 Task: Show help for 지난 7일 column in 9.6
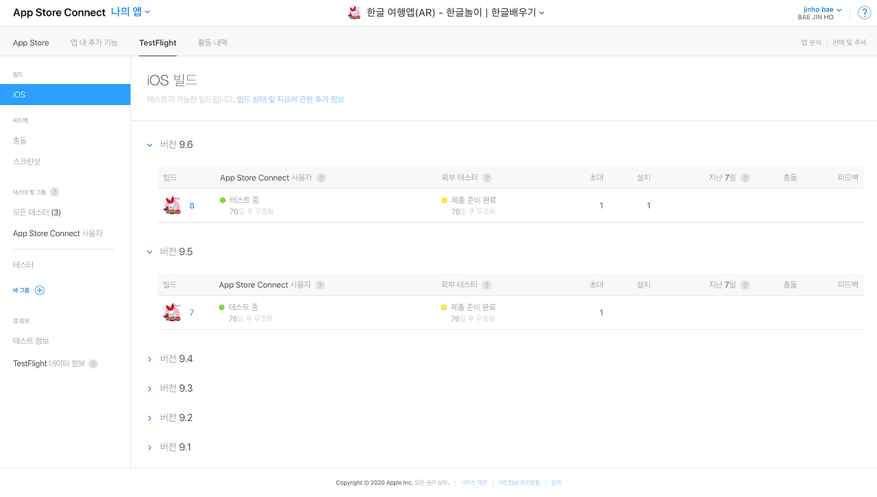pyautogui.click(x=745, y=178)
